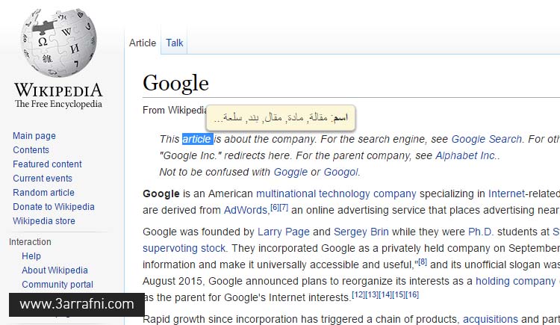The height and width of the screenshot is (325, 560).
Task: Load a Random article
Action: coord(43,192)
